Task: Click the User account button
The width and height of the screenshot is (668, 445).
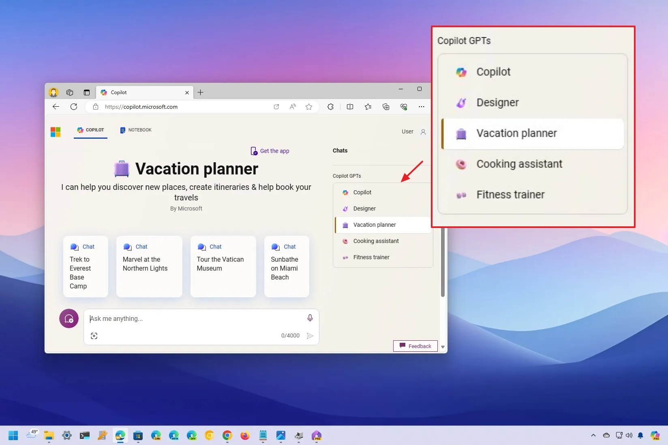Action: [414, 131]
